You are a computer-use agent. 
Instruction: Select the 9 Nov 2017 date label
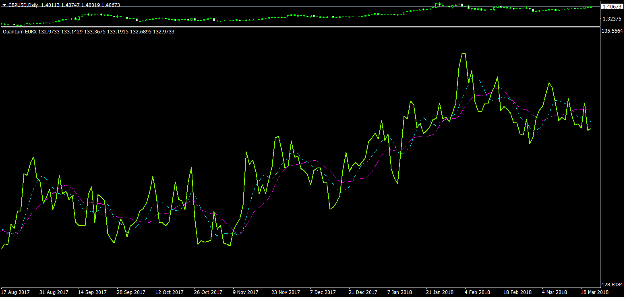tap(246, 292)
